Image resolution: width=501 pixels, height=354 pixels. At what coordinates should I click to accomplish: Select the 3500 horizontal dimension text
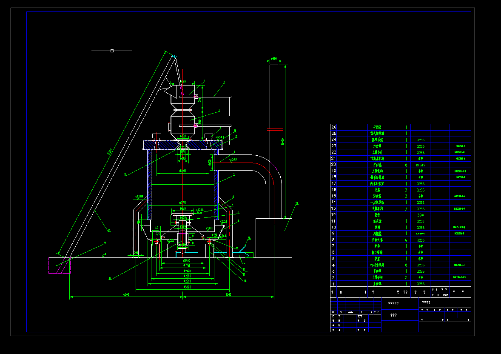(x=228, y=294)
